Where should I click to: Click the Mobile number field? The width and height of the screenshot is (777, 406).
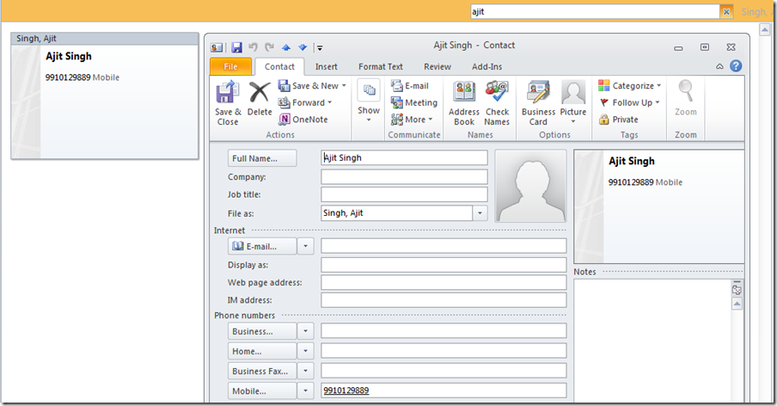pyautogui.click(x=444, y=391)
